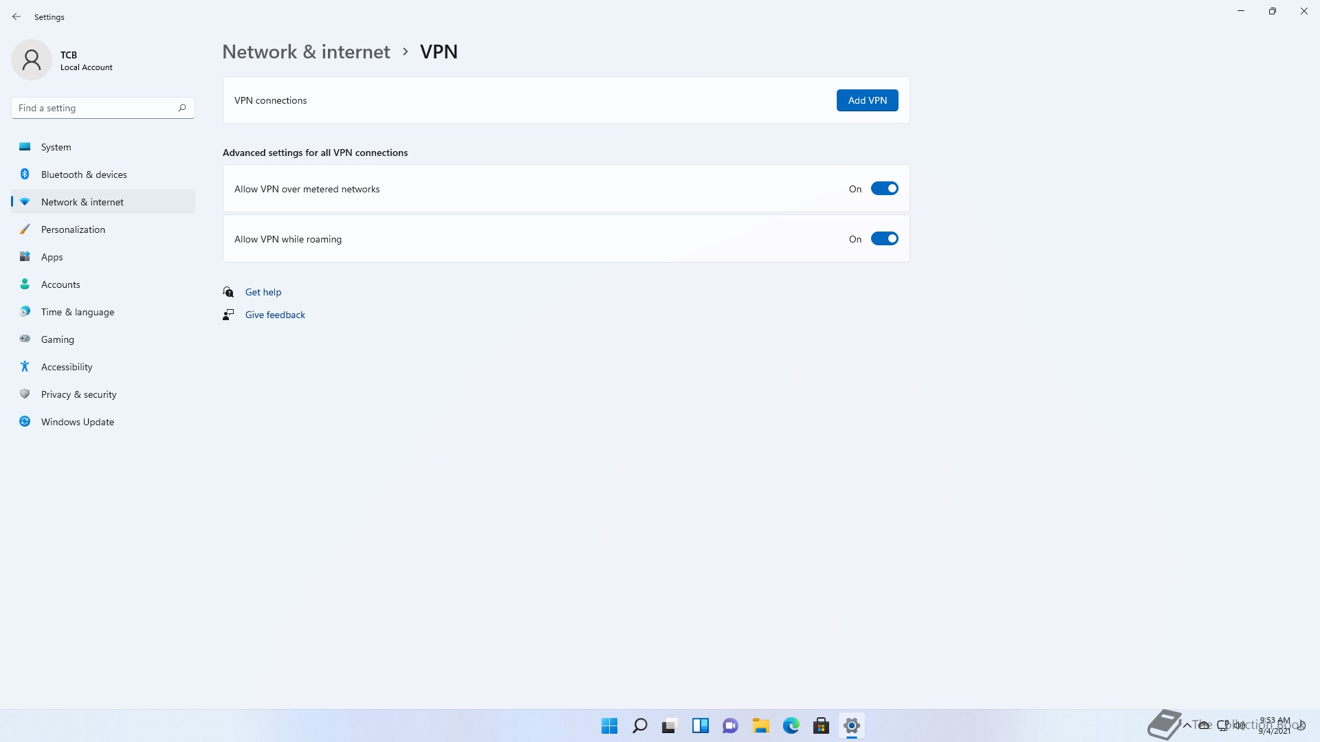Viewport: 1320px width, 742px height.
Task: Disable Allow VPN over metered networks
Action: click(x=884, y=189)
